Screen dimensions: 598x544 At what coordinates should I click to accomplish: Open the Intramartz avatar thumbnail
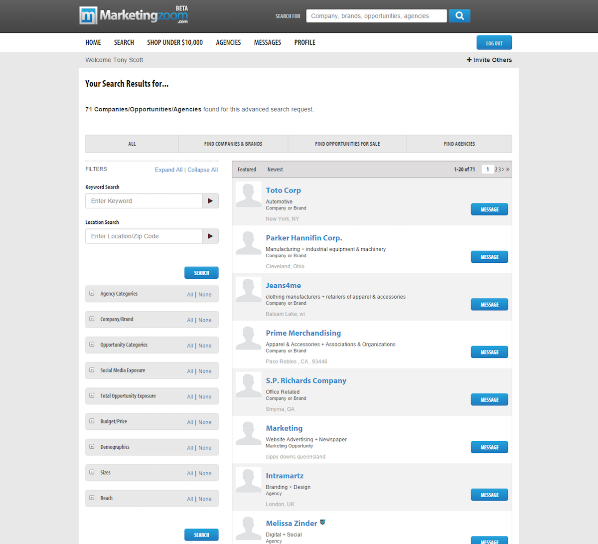[x=249, y=480]
